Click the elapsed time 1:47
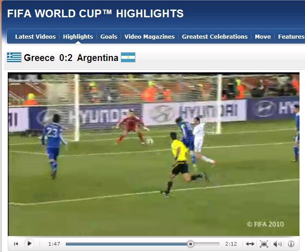Viewport: 305px width, 252px height. (54, 244)
